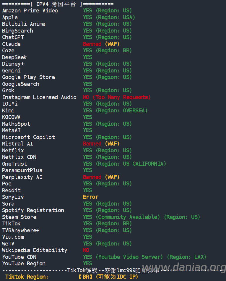Screen dimensions: 226x281
Task: Select the 'KOCOWA' entry
Action: (x=12, y=117)
